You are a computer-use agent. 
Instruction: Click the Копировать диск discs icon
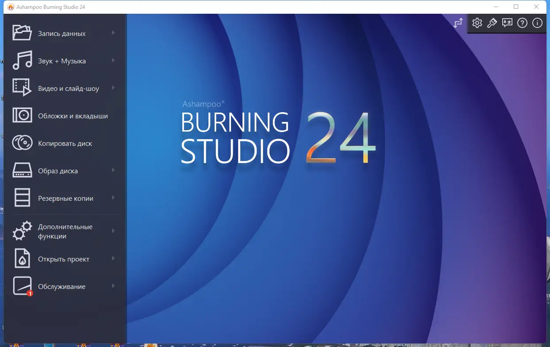(x=21, y=143)
